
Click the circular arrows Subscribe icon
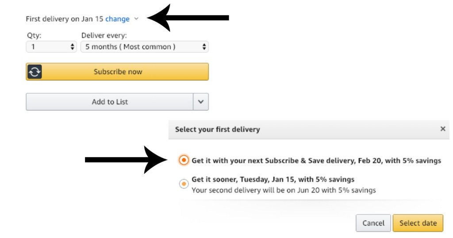point(35,72)
